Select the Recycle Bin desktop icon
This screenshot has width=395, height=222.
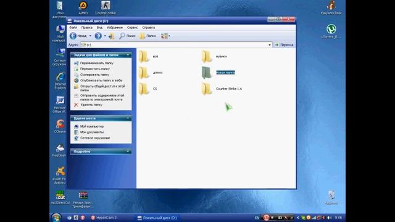click(x=331, y=197)
